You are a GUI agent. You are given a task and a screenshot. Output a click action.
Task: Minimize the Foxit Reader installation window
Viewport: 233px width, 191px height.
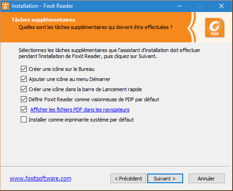[x=179, y=6]
